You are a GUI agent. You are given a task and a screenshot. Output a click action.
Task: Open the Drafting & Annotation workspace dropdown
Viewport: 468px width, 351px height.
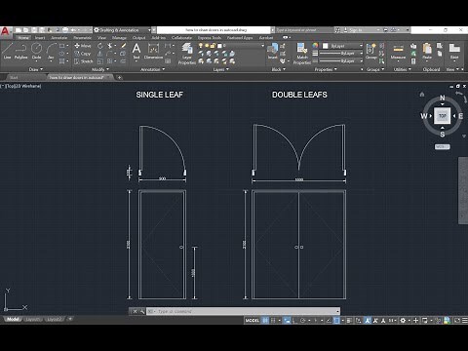click(123, 30)
